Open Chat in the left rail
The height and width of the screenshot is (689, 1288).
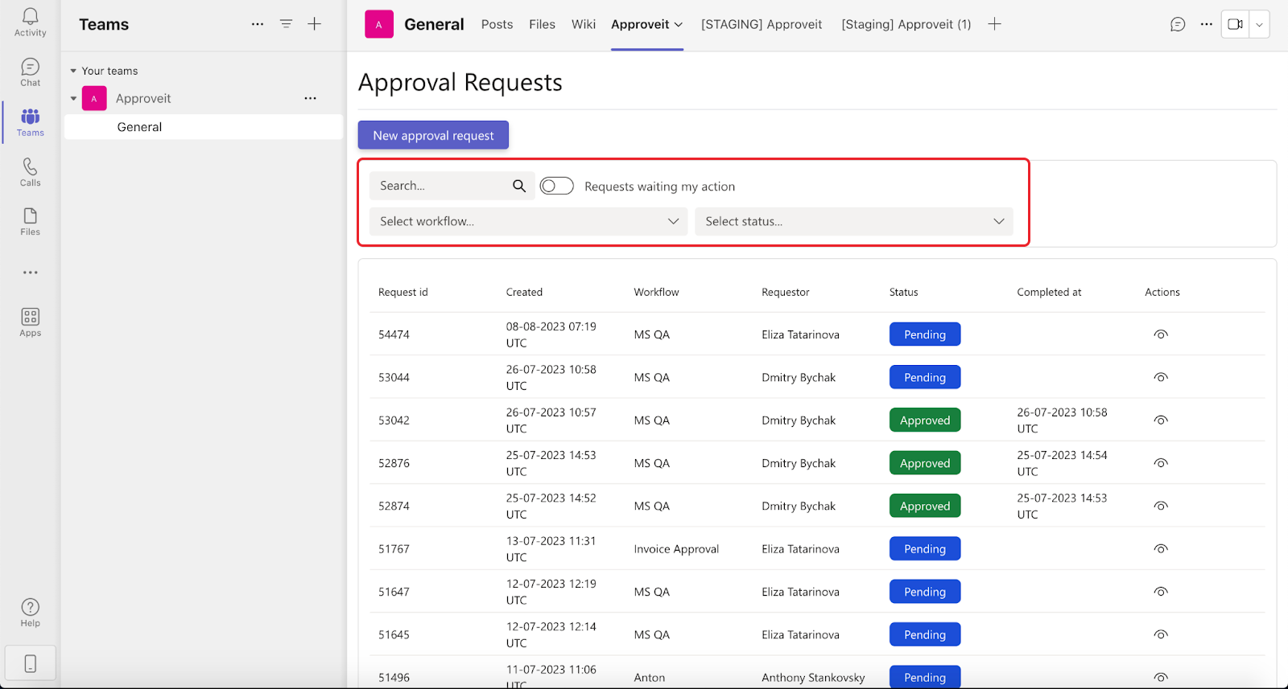[x=30, y=72]
